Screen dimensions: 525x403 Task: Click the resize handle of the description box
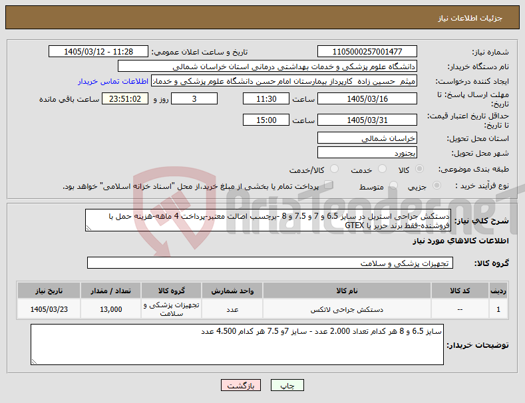click(88, 228)
